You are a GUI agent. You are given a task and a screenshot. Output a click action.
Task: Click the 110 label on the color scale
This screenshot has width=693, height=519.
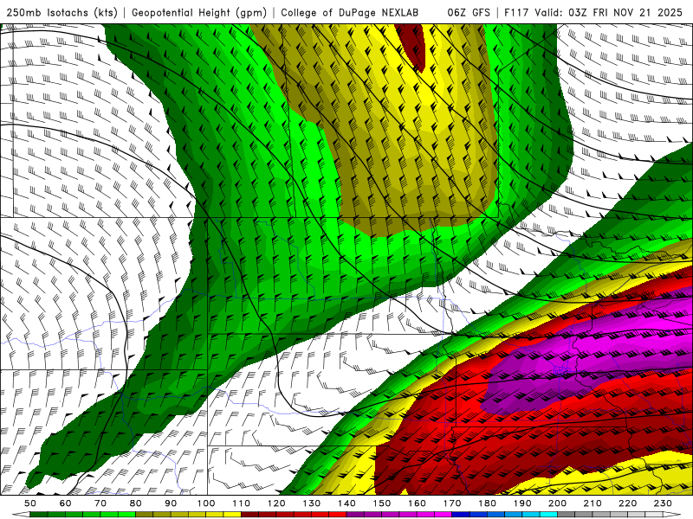click(241, 503)
